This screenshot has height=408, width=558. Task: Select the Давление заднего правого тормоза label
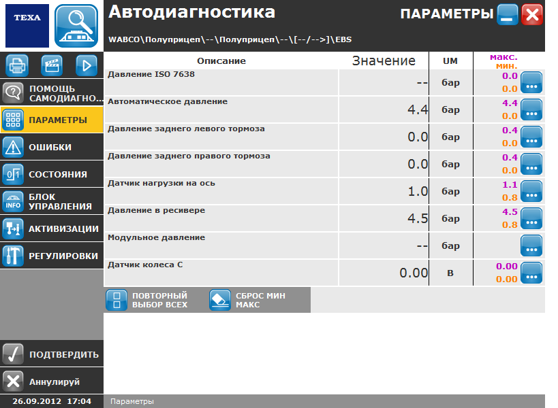[189, 156]
